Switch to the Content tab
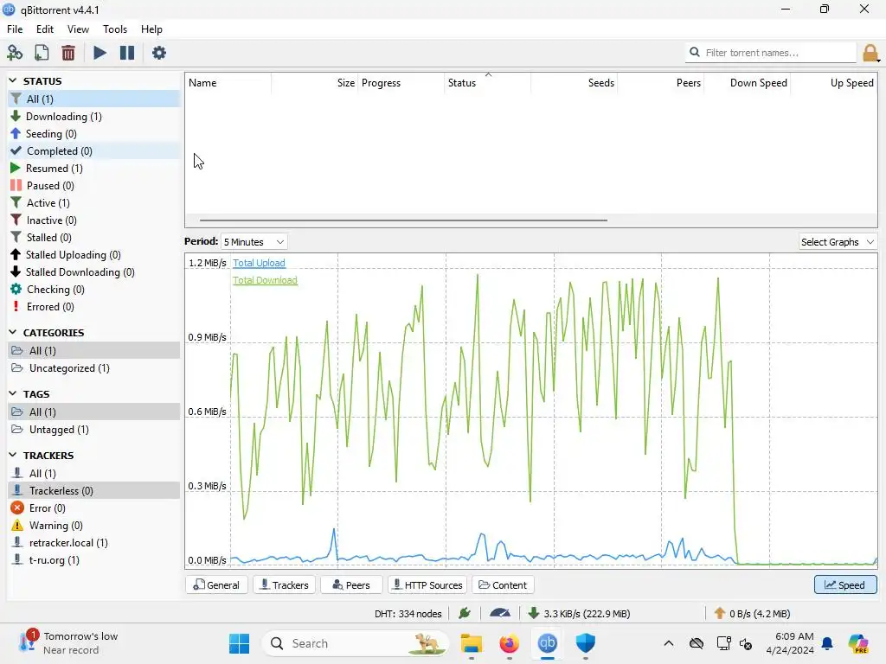The height and width of the screenshot is (664, 886). click(x=503, y=585)
